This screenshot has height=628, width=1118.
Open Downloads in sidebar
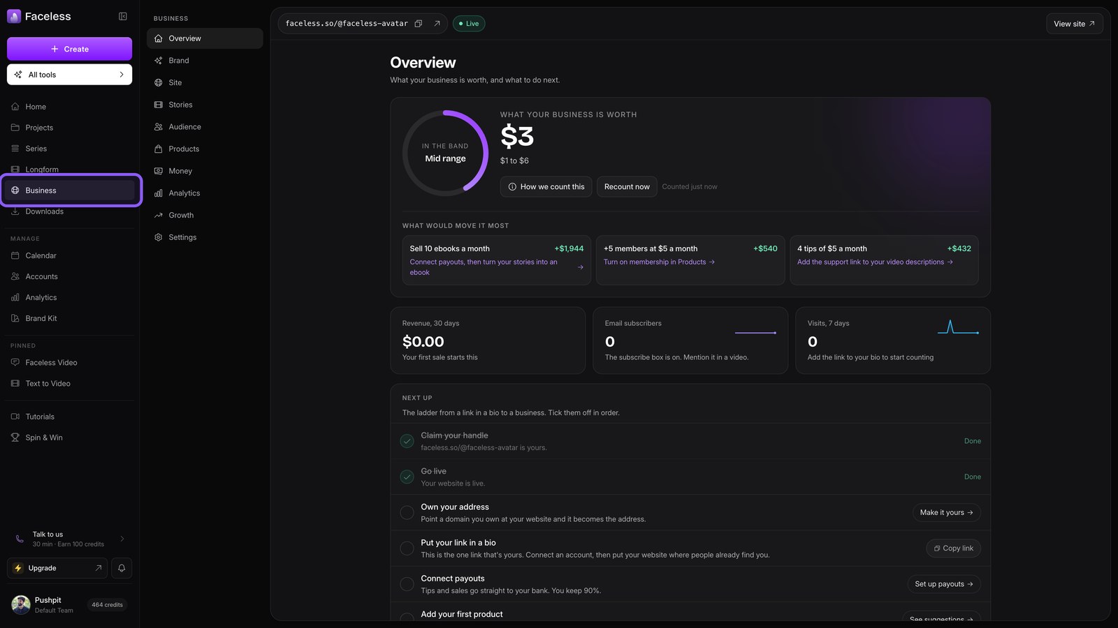[69, 211]
